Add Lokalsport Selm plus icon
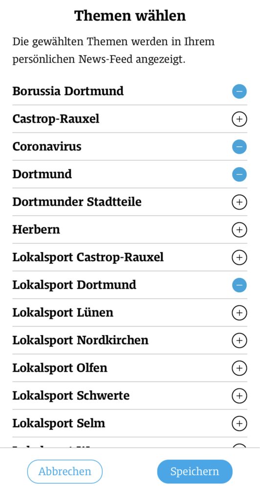Image resolution: width=260 pixels, height=501 pixels. [x=239, y=423]
